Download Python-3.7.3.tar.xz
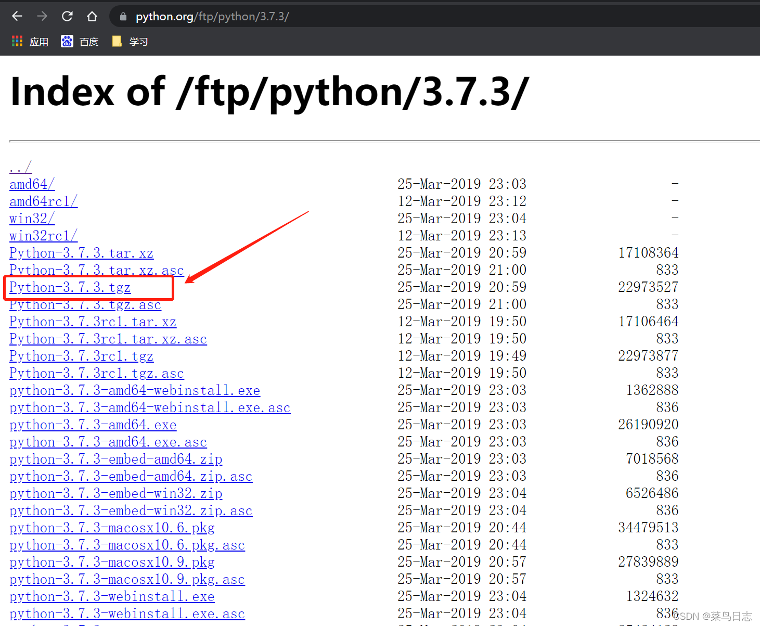The width and height of the screenshot is (760, 626). (82, 253)
